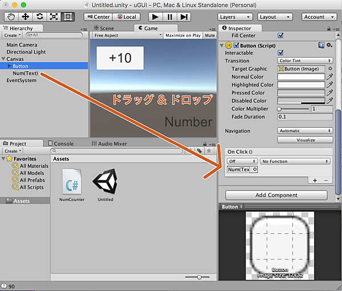This screenshot has height=291, width=342.
Task: Select the Move tool
Action: 25,17
